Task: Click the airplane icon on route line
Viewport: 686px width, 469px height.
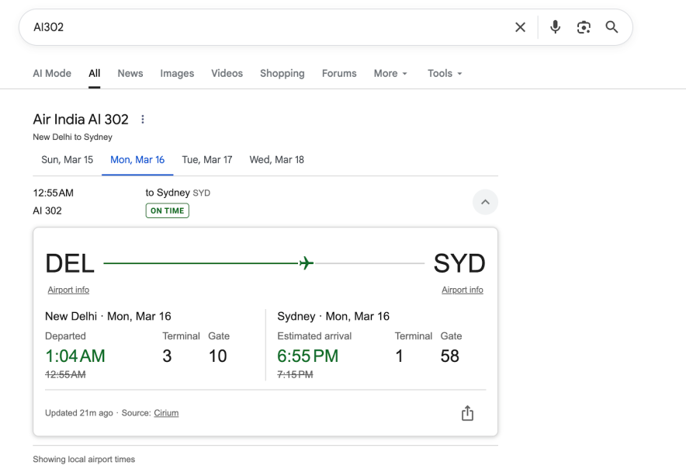Action: (307, 263)
